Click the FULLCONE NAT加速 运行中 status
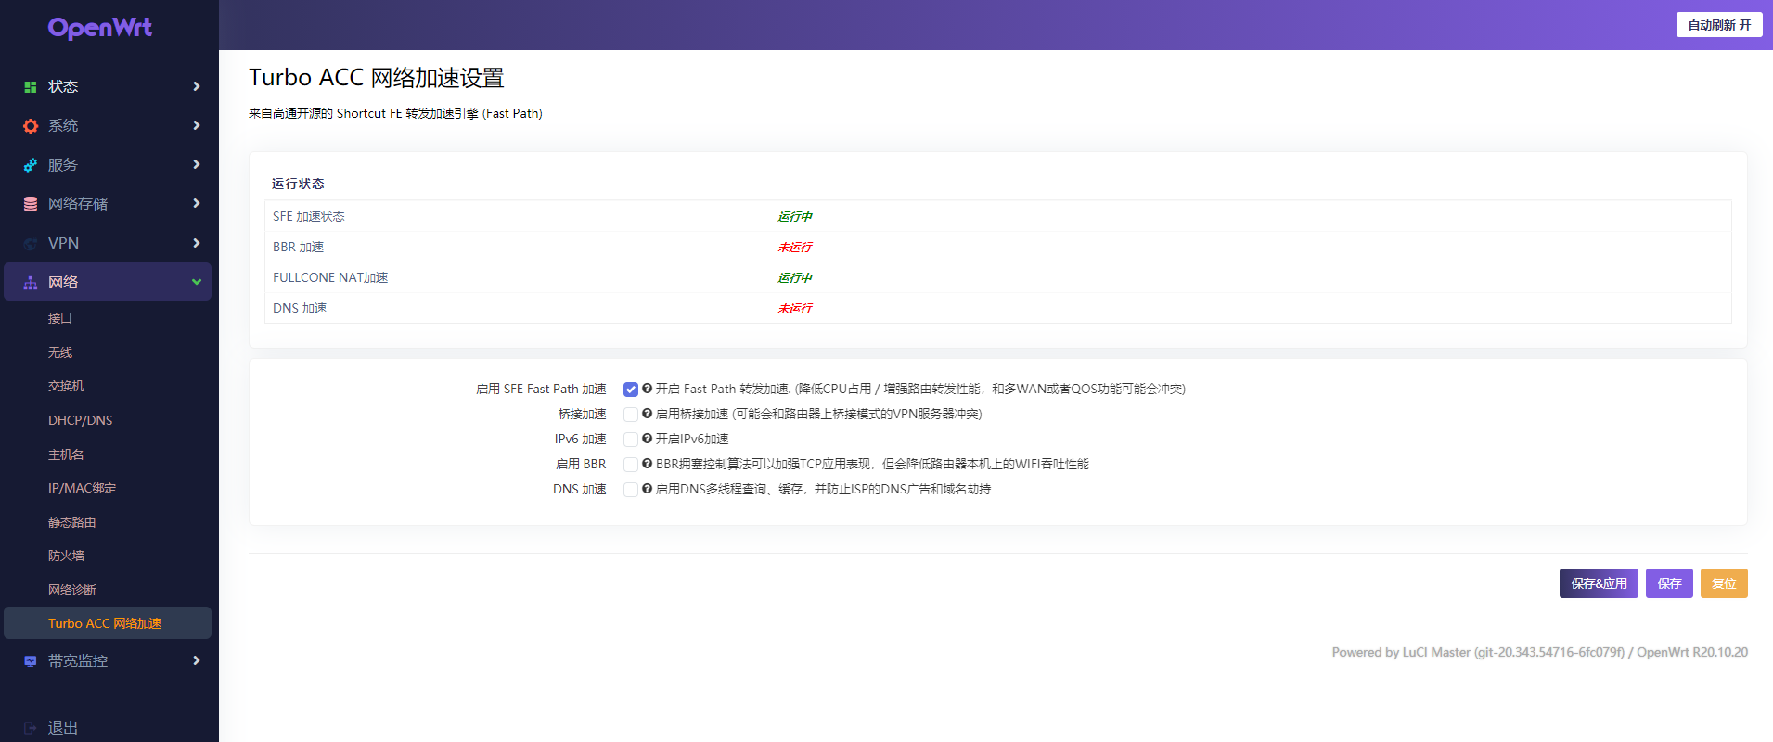1773x742 pixels. (x=795, y=277)
